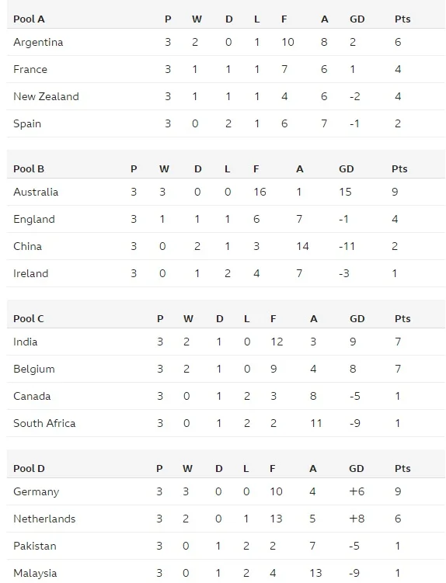Select Spain row in Pool A
The width and height of the screenshot is (446, 583).
226,123
